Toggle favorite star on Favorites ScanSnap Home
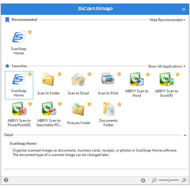Screen dimensions: 190x188 (30, 74)
